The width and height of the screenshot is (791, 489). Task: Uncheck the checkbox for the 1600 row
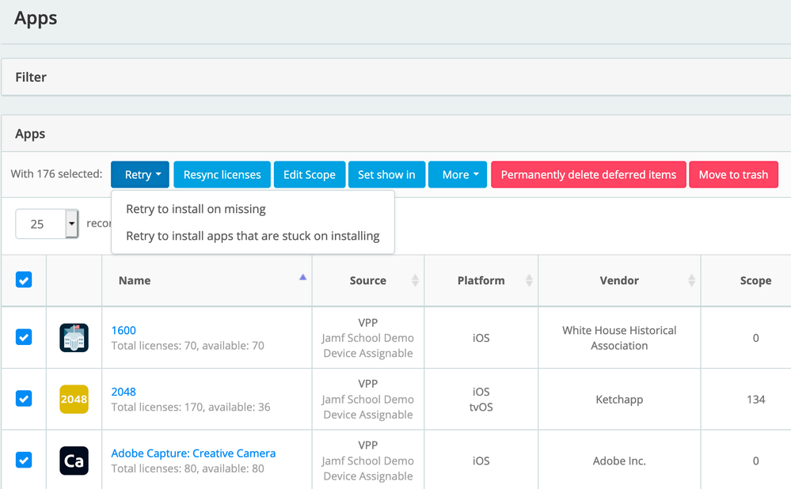[24, 337]
